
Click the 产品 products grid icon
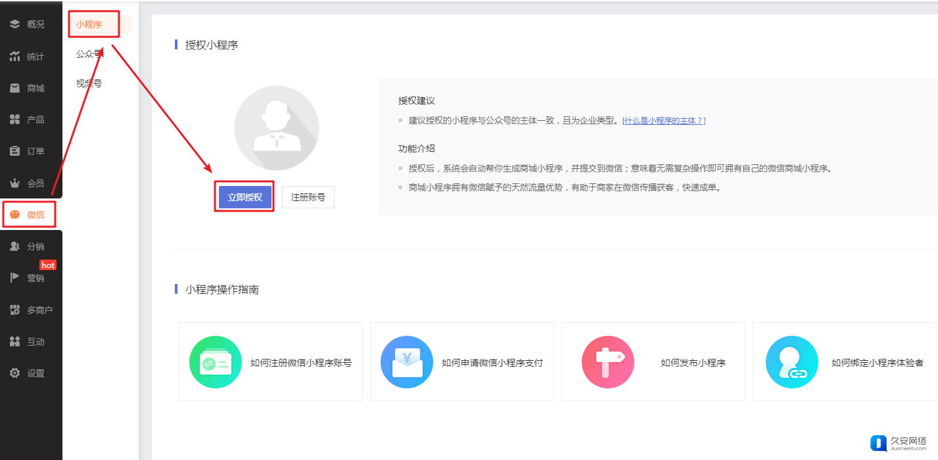click(14, 120)
